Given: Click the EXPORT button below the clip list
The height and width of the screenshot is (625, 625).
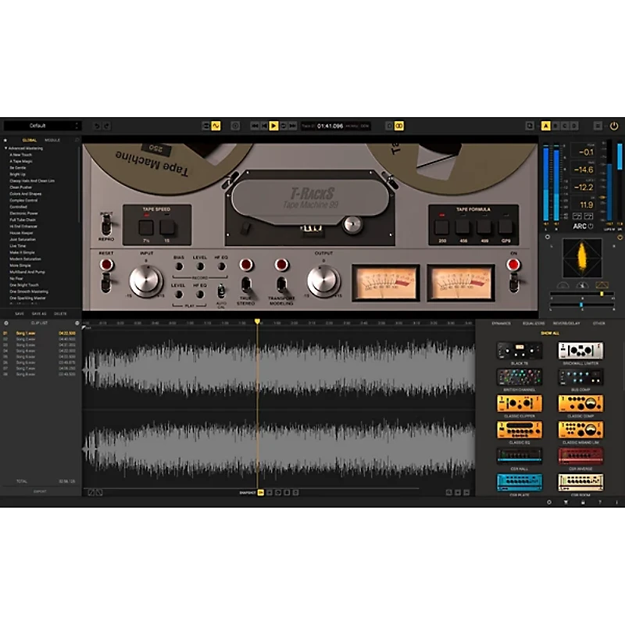Looking at the screenshot, I should click(41, 491).
